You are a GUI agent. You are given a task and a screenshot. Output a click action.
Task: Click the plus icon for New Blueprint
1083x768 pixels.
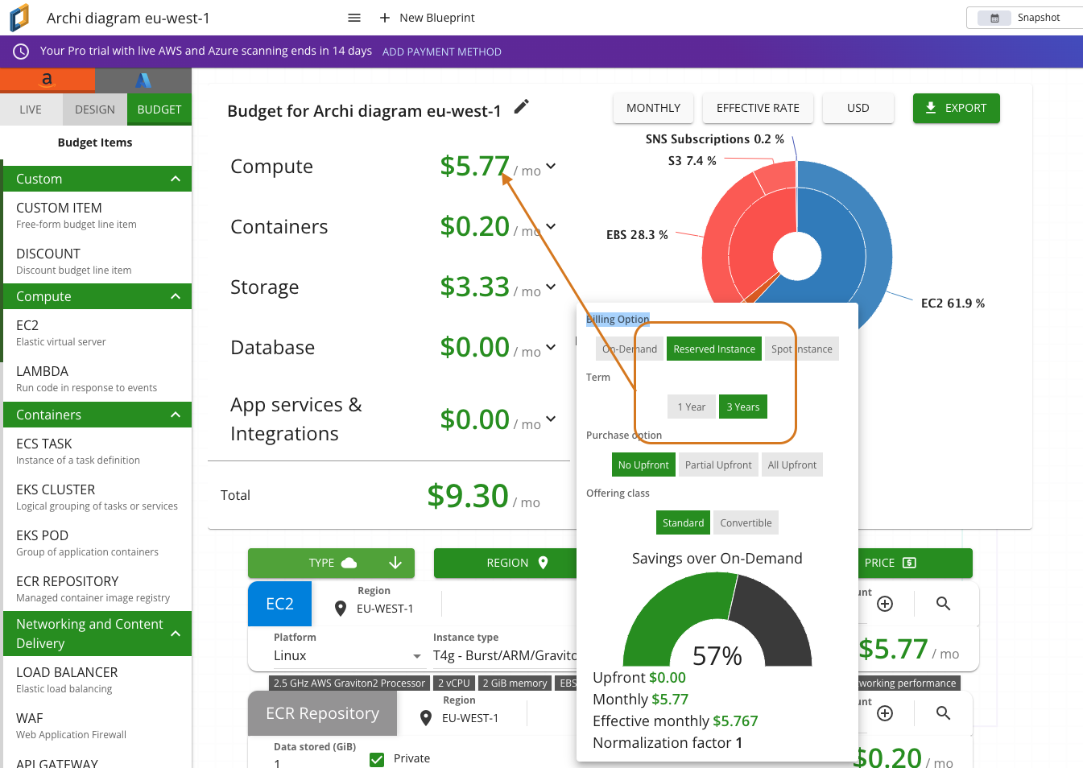coord(385,18)
